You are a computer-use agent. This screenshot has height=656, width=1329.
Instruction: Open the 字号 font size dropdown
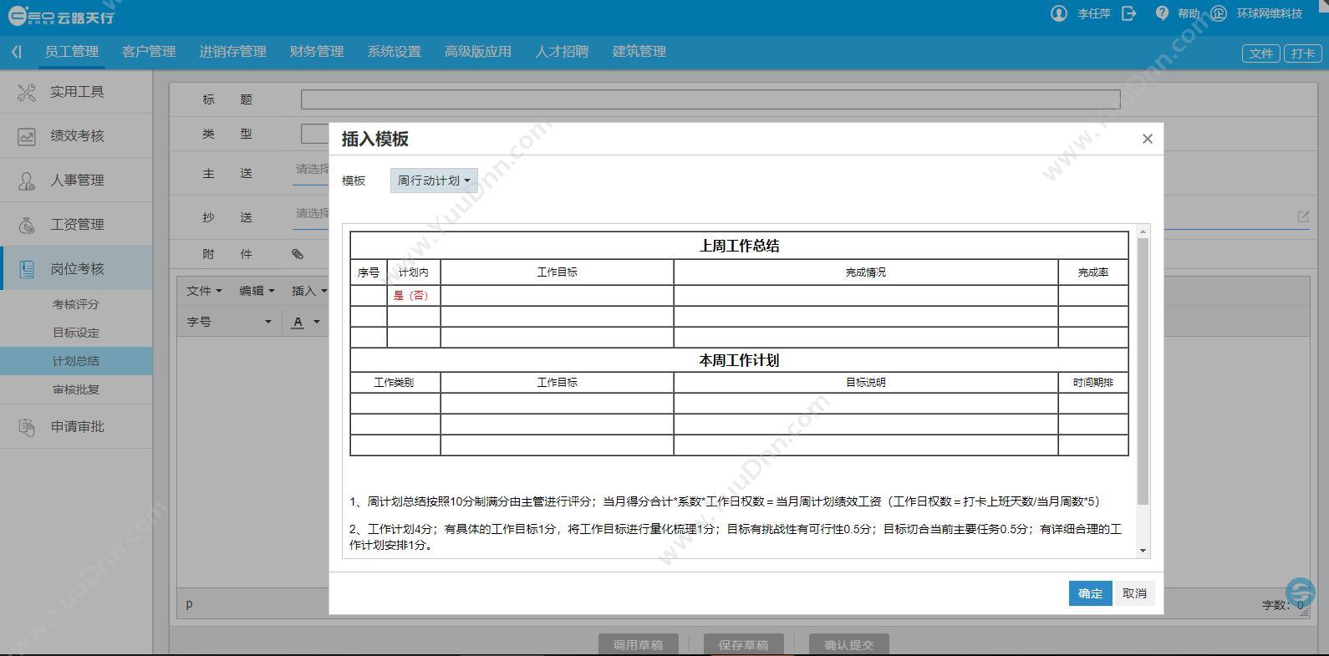pos(229,322)
